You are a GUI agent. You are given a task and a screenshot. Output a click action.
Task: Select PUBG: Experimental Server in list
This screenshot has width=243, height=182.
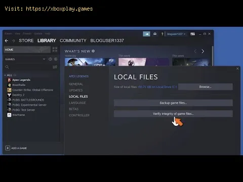[x=29, y=105]
